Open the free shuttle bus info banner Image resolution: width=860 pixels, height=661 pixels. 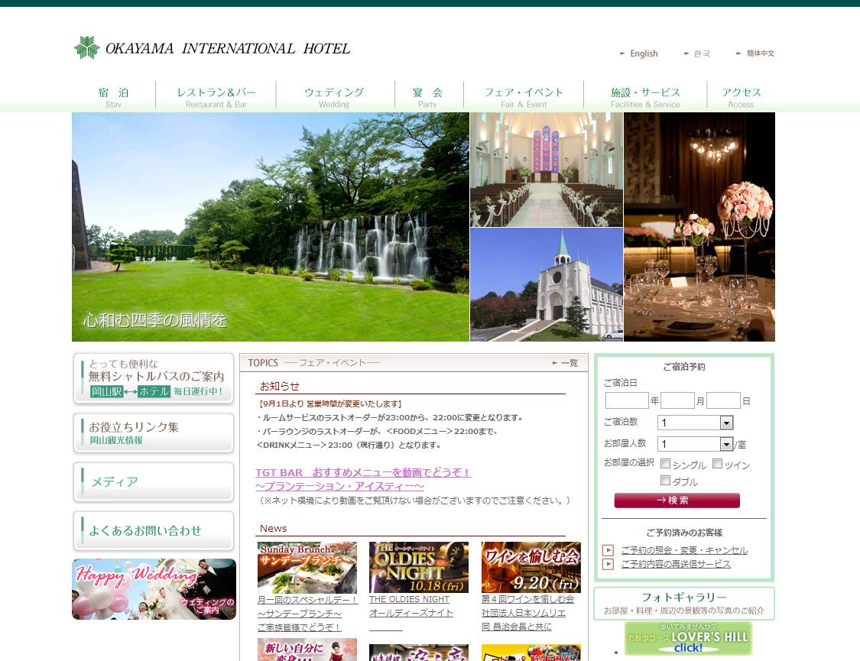pyautogui.click(x=154, y=378)
